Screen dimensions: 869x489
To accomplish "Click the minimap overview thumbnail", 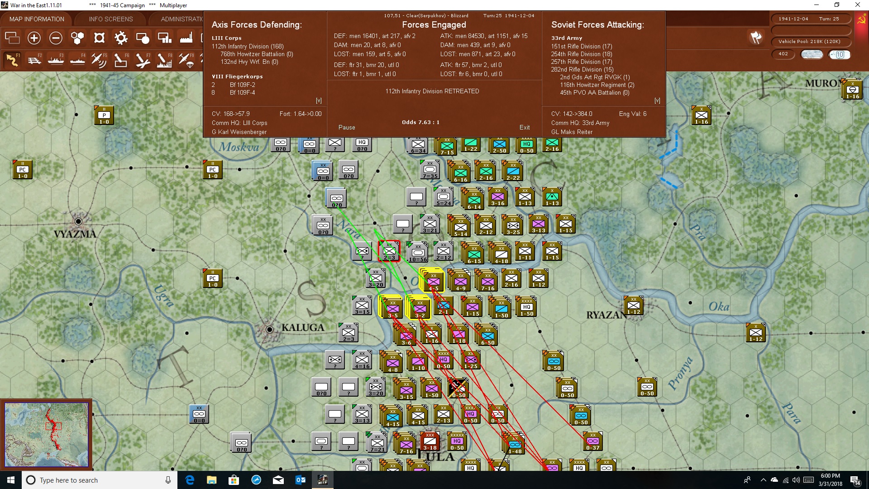I will [47, 435].
